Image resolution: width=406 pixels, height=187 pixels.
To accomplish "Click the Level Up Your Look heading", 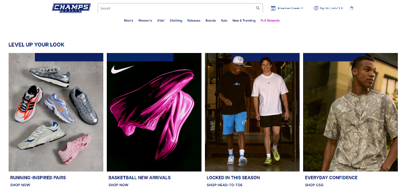I will 36,44.
